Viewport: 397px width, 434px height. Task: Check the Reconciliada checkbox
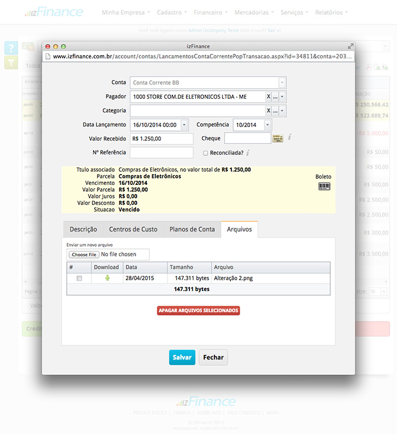(x=205, y=153)
